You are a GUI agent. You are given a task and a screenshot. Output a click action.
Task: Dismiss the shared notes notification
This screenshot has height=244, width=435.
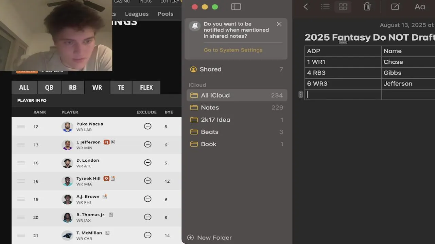279,24
